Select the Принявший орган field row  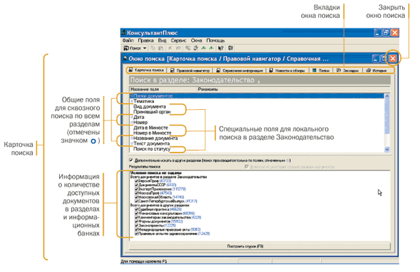(256, 112)
